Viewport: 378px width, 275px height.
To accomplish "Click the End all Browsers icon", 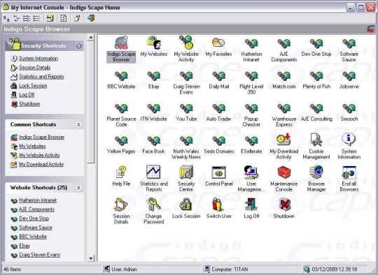I will (x=349, y=172).
